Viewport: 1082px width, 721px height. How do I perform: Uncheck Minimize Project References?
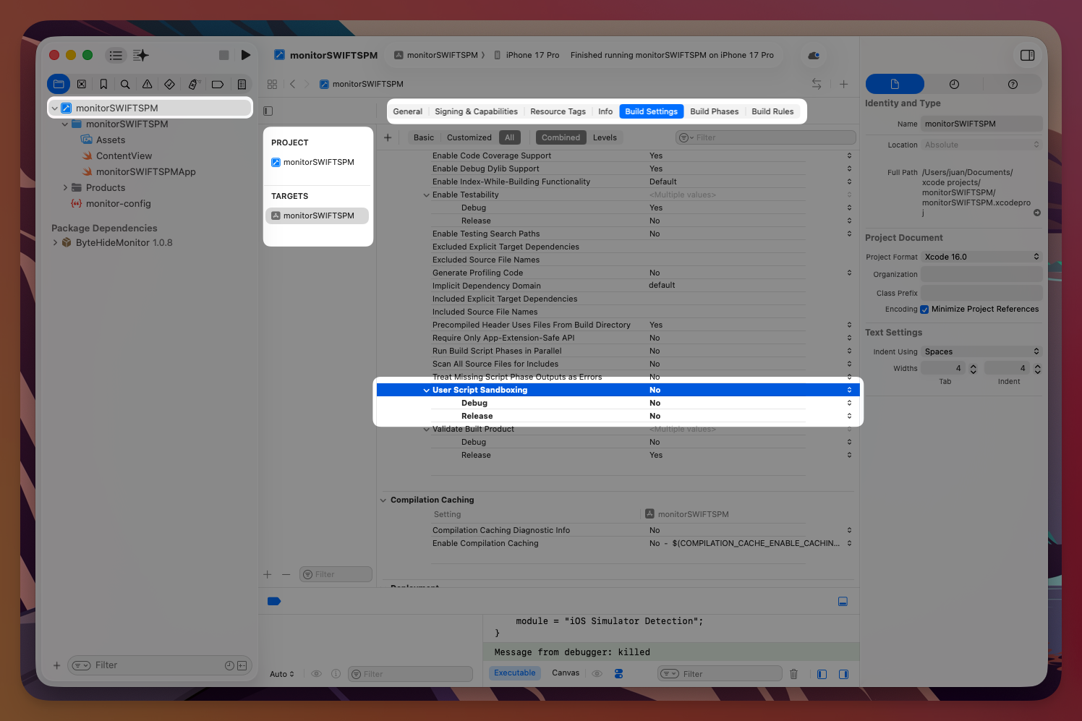point(924,309)
